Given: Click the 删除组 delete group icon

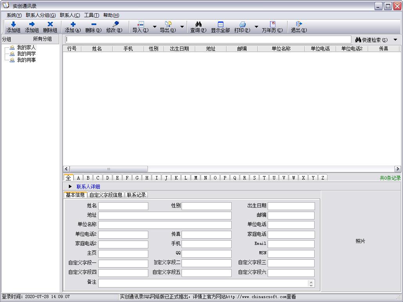Looking at the screenshot, I should coord(50,25).
